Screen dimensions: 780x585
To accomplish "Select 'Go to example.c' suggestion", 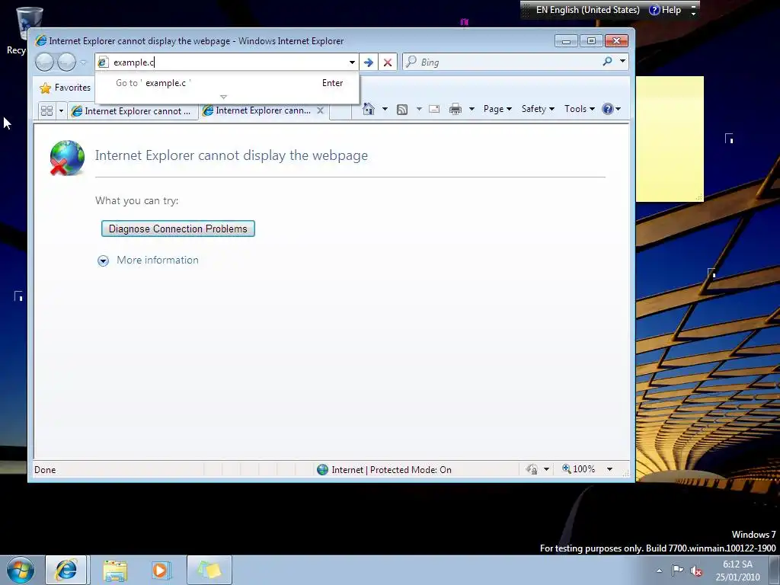I will click(227, 83).
